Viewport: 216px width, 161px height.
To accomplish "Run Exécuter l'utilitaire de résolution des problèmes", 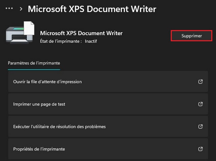I will pyautogui.click(x=108, y=127).
